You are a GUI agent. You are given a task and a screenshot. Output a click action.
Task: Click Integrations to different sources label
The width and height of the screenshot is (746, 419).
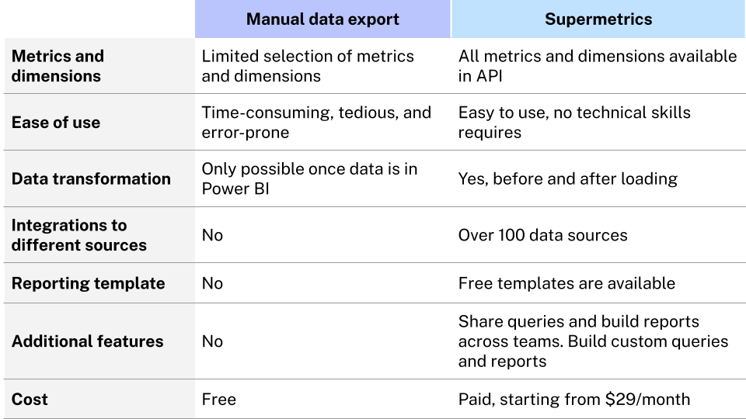79,235
